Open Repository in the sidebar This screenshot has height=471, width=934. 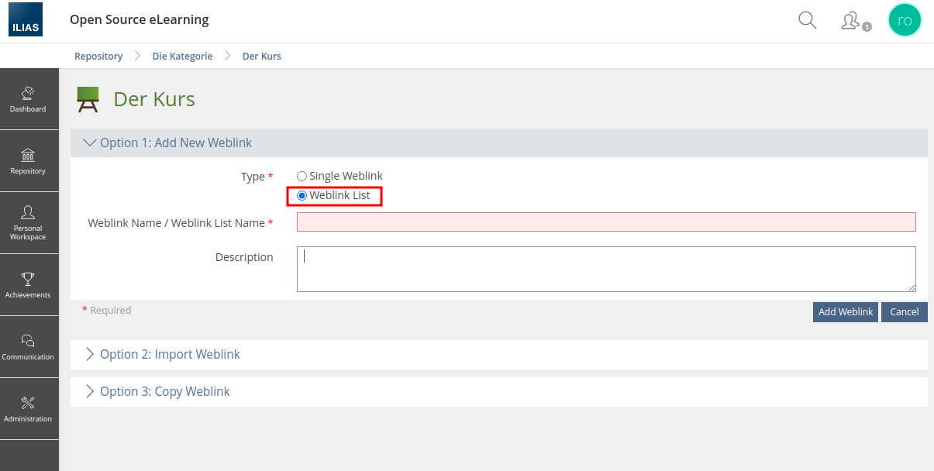click(x=28, y=161)
